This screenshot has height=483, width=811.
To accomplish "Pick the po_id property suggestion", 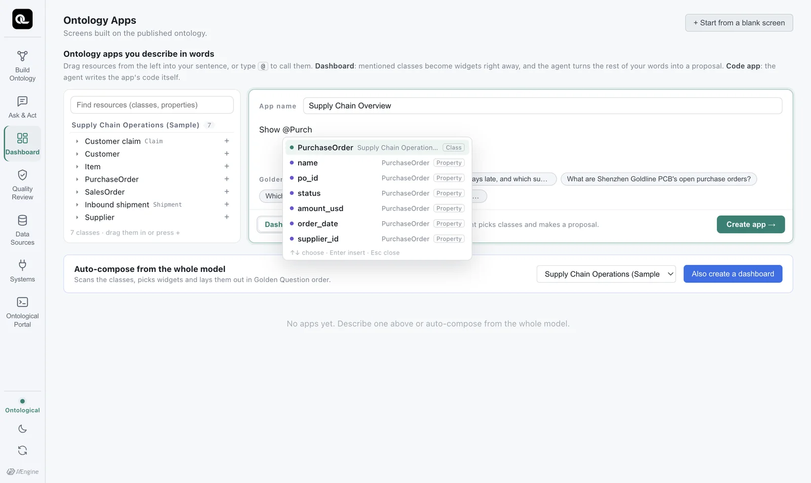I will click(x=377, y=178).
